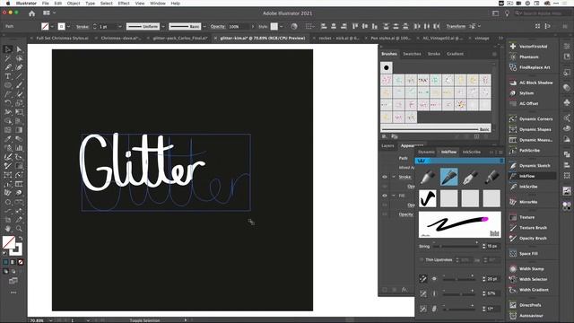Toggle Stroke row visibility eye in Appearance

tap(385, 177)
